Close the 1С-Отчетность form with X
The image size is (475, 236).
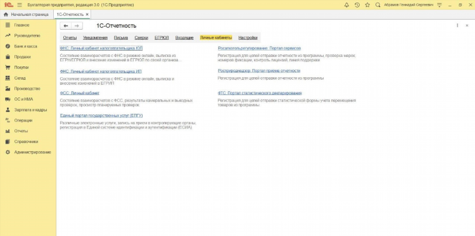[x=467, y=26]
